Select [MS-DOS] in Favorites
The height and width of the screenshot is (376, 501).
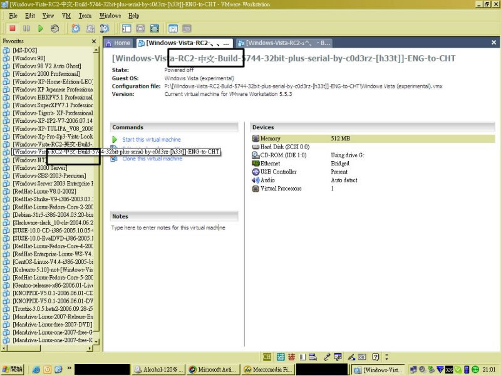pos(25,50)
